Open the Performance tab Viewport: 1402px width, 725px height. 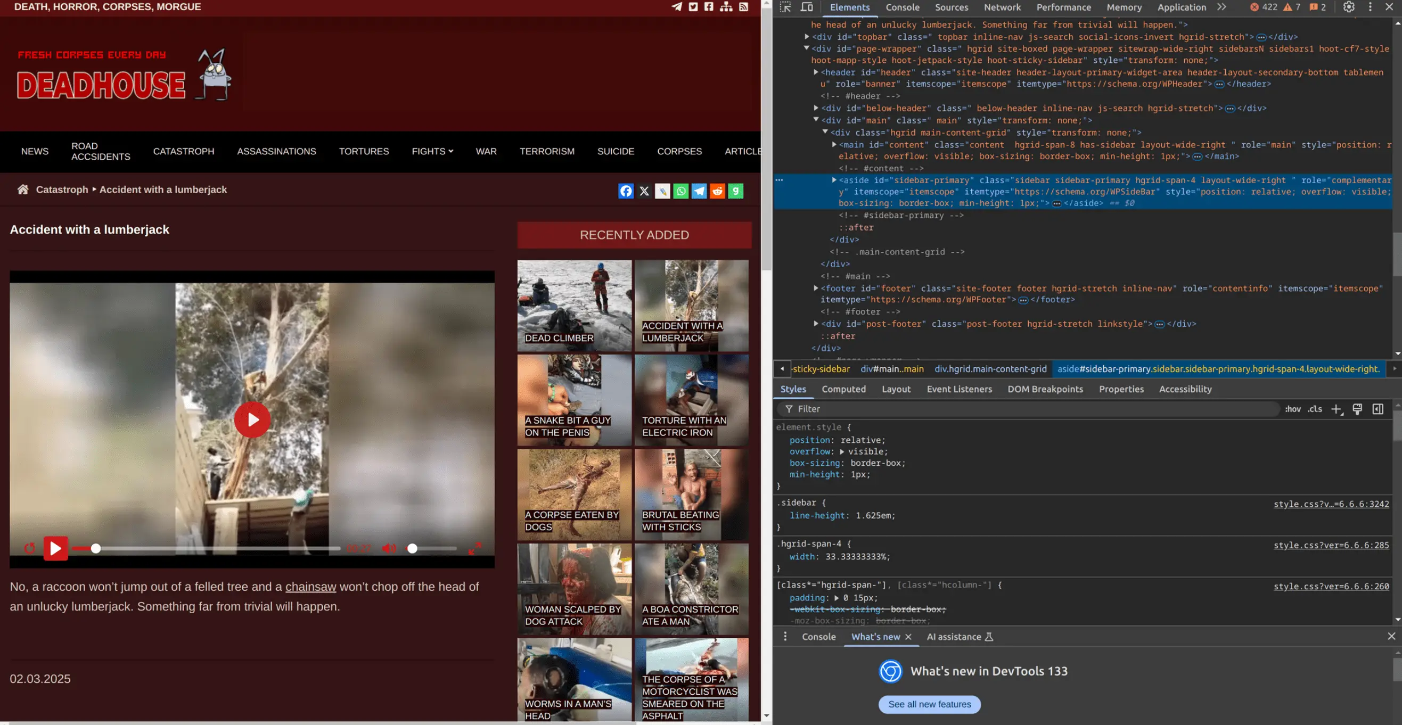tap(1063, 7)
